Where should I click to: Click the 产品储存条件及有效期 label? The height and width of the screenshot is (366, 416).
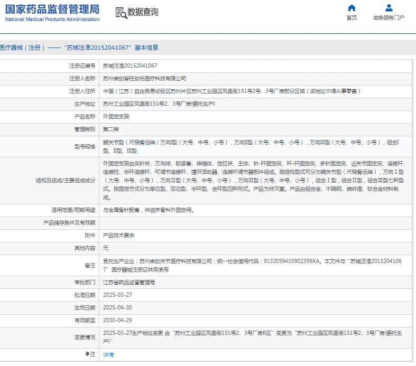click(69, 223)
